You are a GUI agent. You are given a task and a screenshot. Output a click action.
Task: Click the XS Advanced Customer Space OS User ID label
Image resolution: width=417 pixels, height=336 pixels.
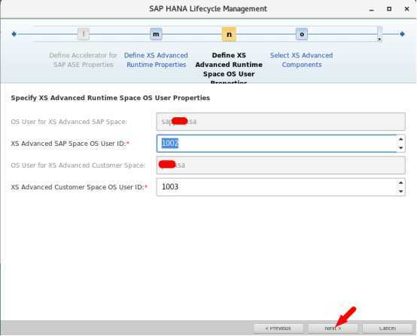[x=79, y=187]
